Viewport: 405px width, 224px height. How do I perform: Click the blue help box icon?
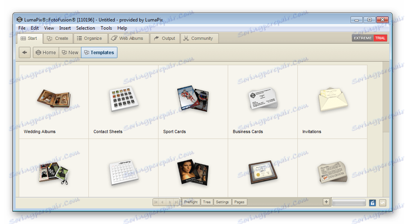(x=373, y=203)
